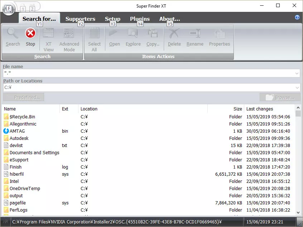
Task: Click the Search group label
Action: (42, 56)
